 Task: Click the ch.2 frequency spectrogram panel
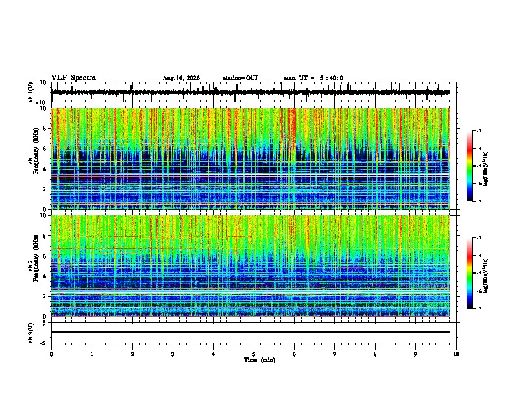(251, 266)
